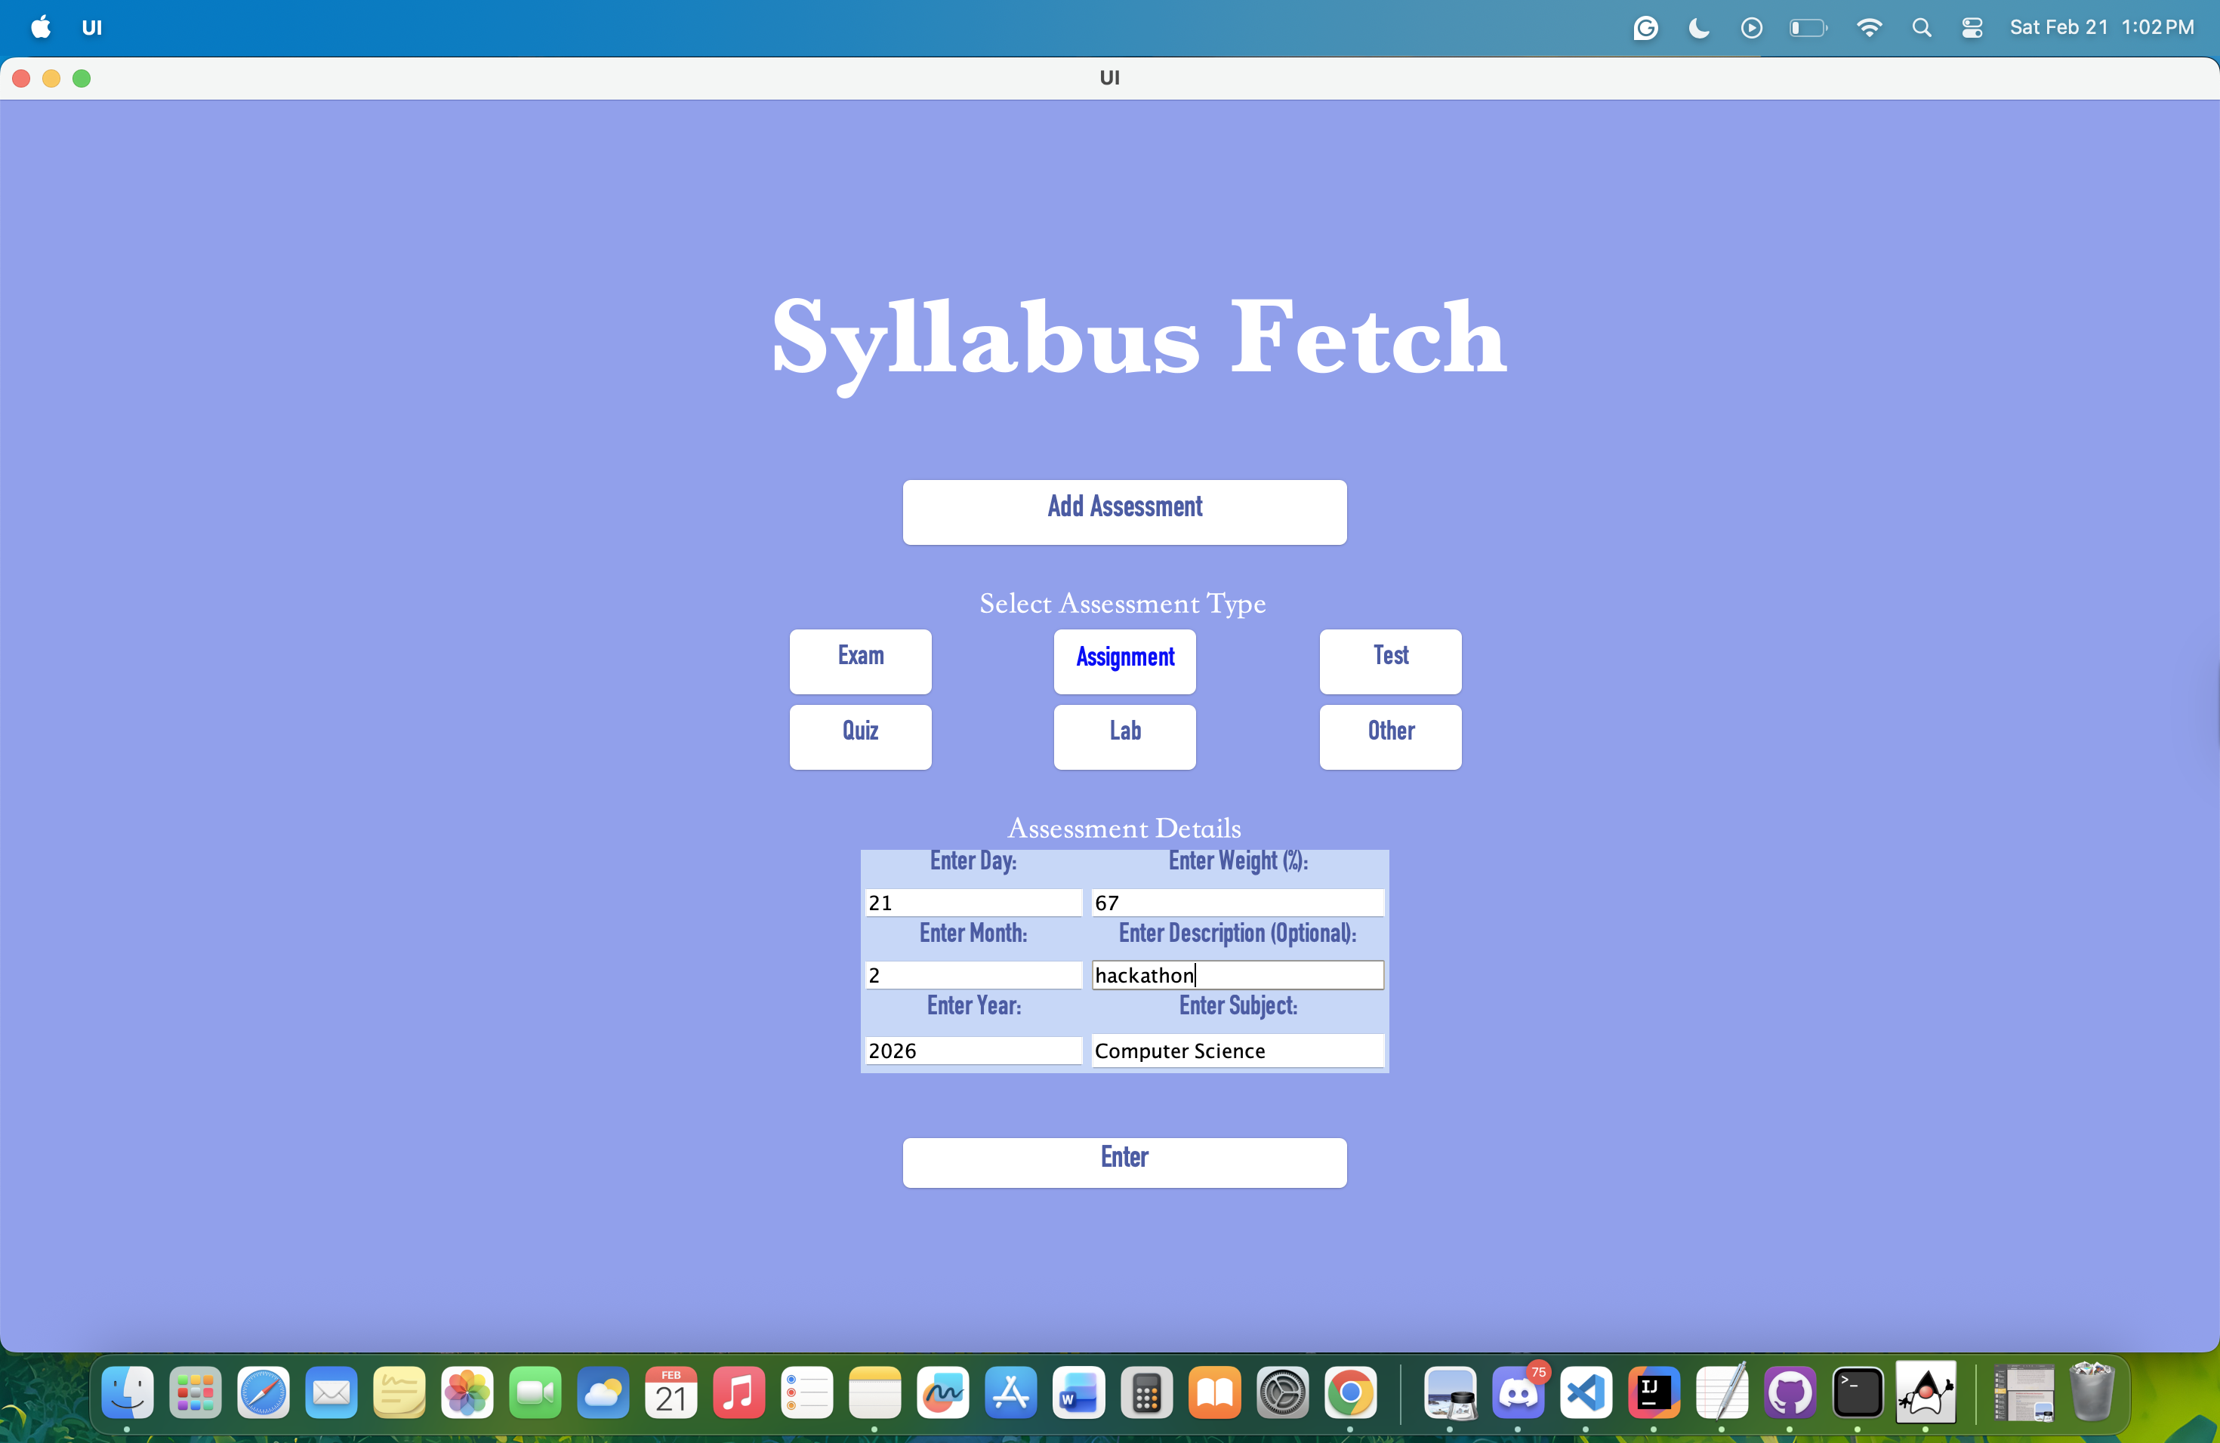This screenshot has height=1443, width=2220.
Task: Open GitHub Desktop dock icon
Action: 1789,1394
